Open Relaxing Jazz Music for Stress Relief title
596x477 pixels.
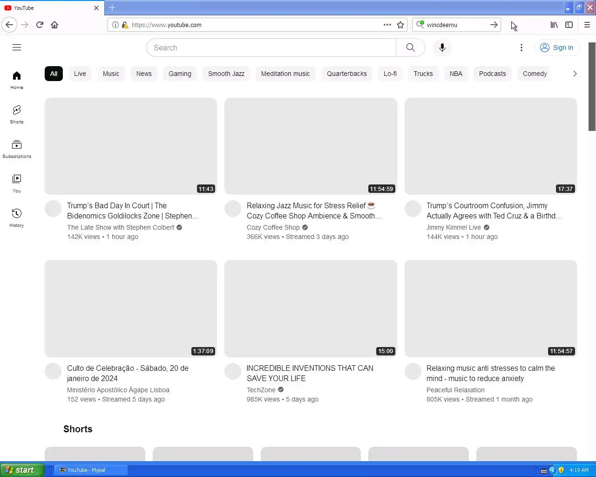pyautogui.click(x=314, y=211)
